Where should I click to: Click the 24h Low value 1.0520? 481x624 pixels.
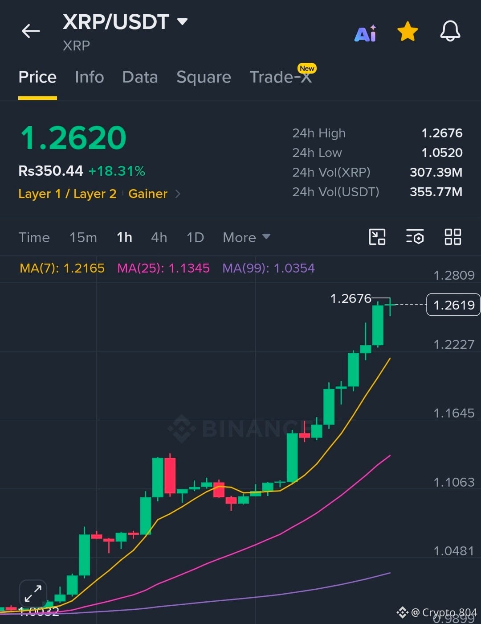click(x=442, y=153)
